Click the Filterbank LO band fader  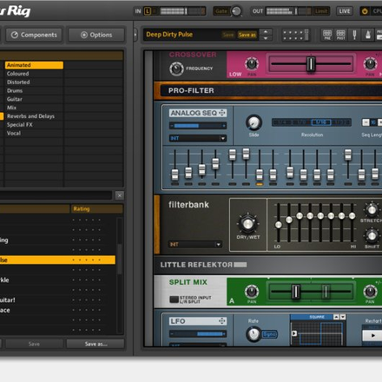(278, 225)
